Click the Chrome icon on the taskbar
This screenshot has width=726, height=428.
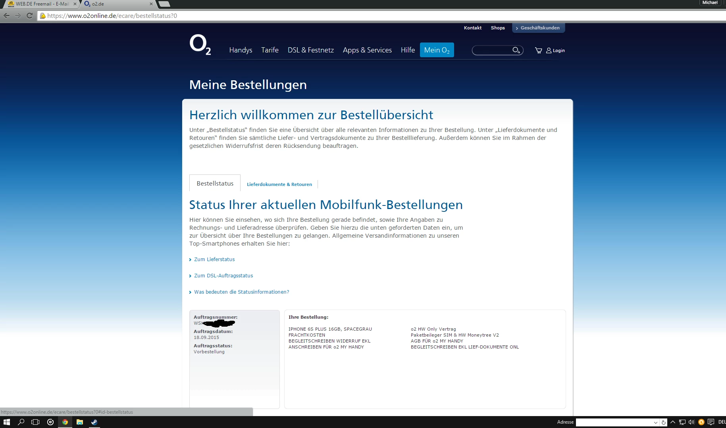pyautogui.click(x=65, y=422)
